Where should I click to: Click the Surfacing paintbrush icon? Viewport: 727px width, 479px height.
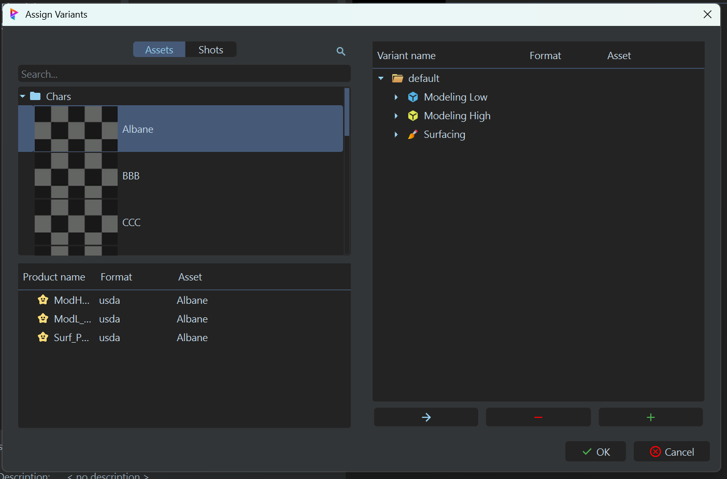coord(412,134)
